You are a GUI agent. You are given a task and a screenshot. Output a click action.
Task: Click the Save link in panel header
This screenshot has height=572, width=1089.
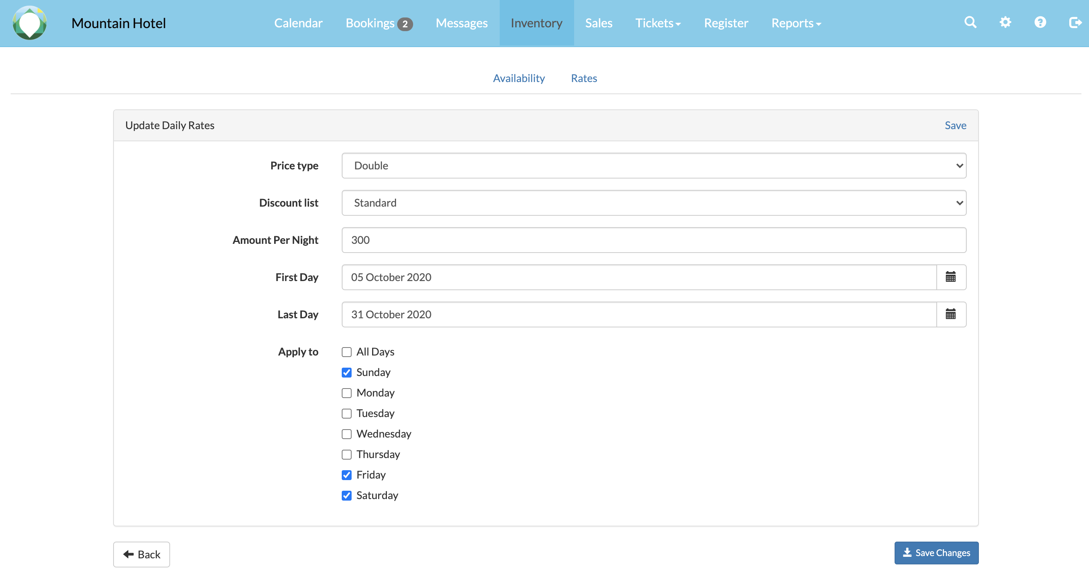(955, 126)
